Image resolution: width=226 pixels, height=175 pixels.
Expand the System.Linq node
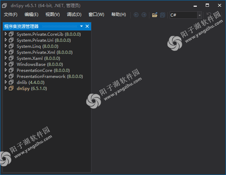click(x=6, y=46)
